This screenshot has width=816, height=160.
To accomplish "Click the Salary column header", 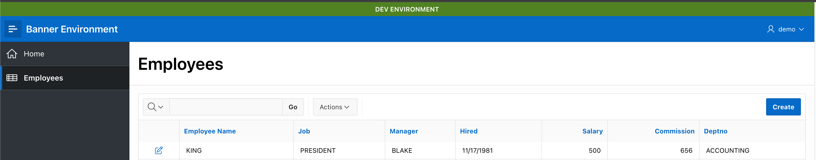I will click(x=592, y=131).
